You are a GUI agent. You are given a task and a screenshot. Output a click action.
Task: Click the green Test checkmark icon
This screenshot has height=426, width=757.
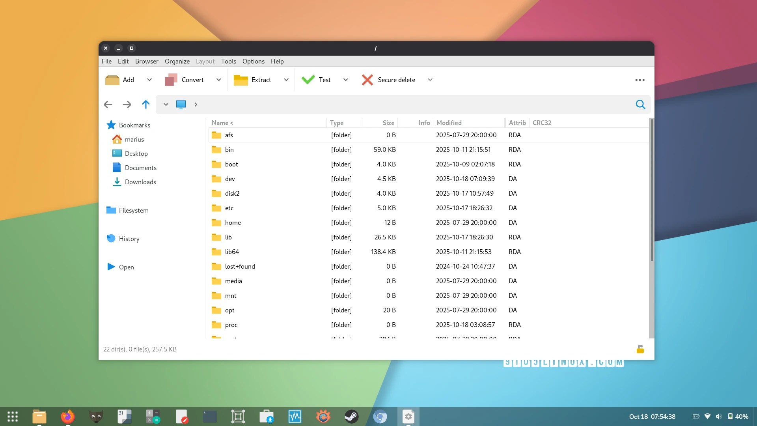(308, 80)
